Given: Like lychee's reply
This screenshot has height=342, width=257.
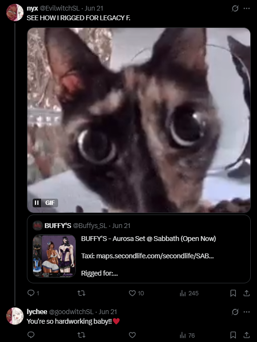Looking at the screenshot, I should point(132,335).
